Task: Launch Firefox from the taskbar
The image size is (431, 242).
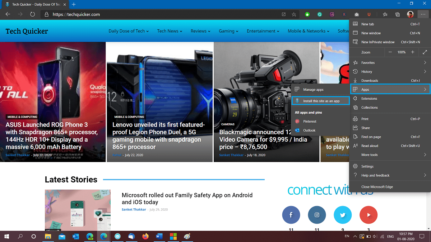Action: point(145,237)
